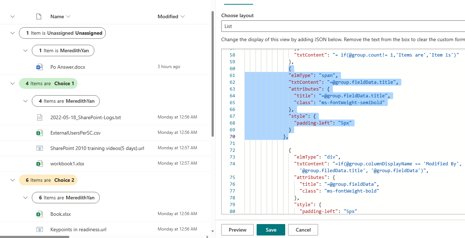Viewport: 465px width, 238px height.
Task: Click the link icon for SharePoint 2010 training videos
Action: (x=39, y=148)
